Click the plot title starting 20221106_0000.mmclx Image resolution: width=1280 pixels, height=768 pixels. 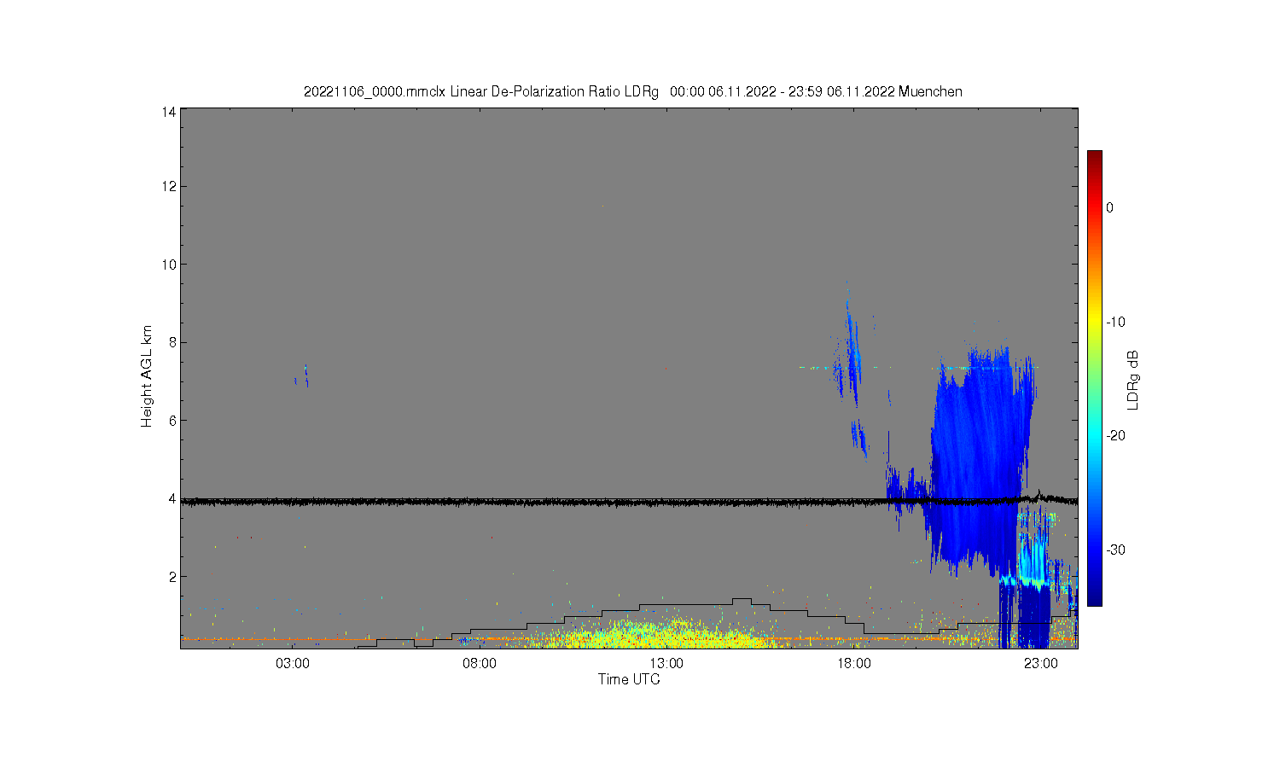click(x=632, y=91)
